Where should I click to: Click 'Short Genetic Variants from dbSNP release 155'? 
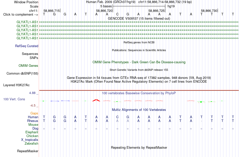click(139, 70)
